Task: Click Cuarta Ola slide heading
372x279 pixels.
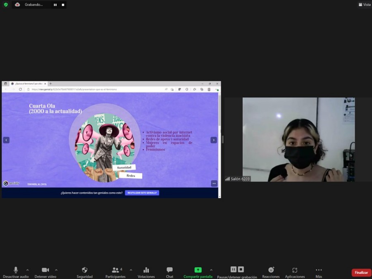Action: [x=55, y=109]
